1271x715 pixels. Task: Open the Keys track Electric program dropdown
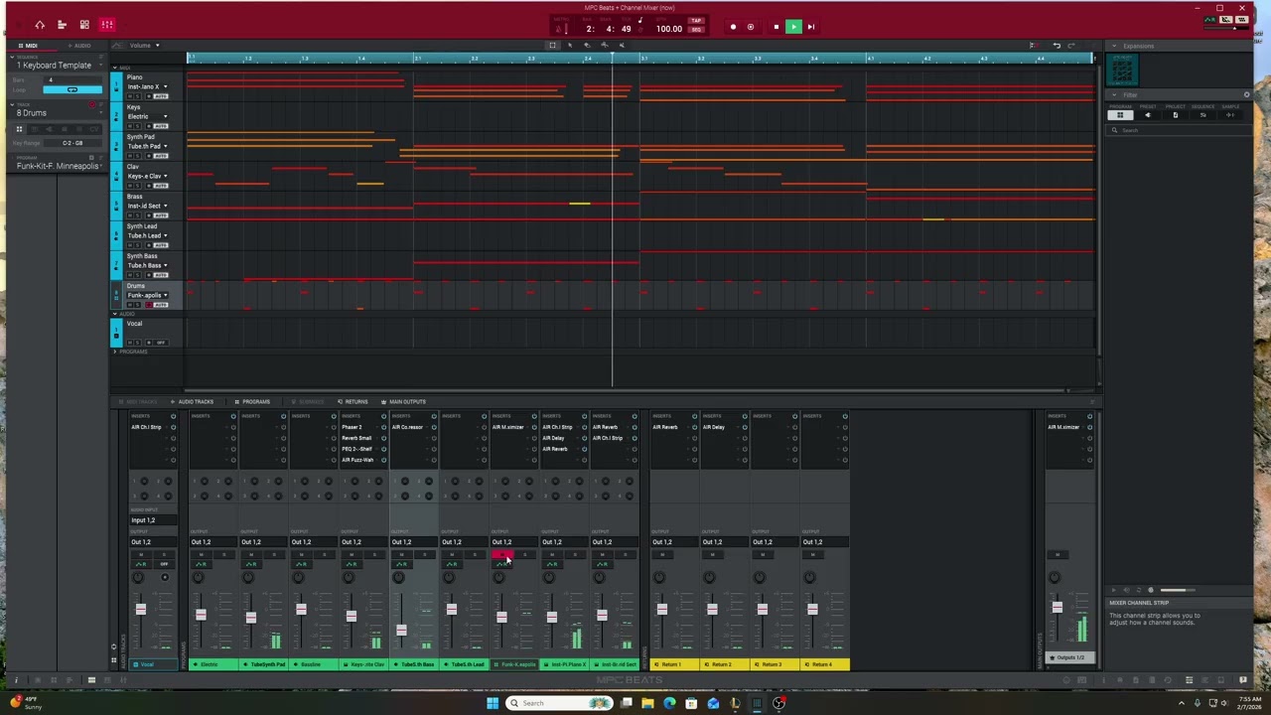146,116
